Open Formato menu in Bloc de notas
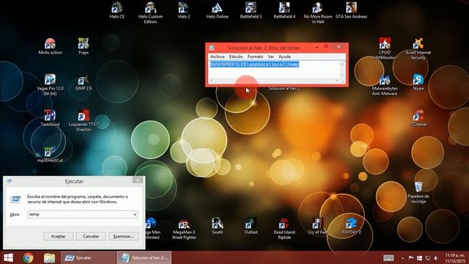469x264 pixels. point(255,56)
